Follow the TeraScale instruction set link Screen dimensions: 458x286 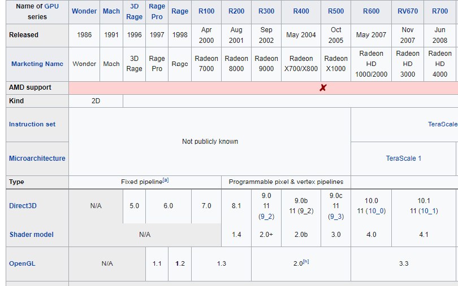point(443,124)
